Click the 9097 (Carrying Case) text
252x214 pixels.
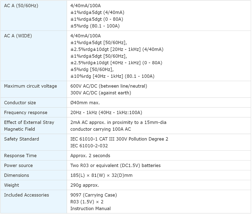[x=93, y=195]
